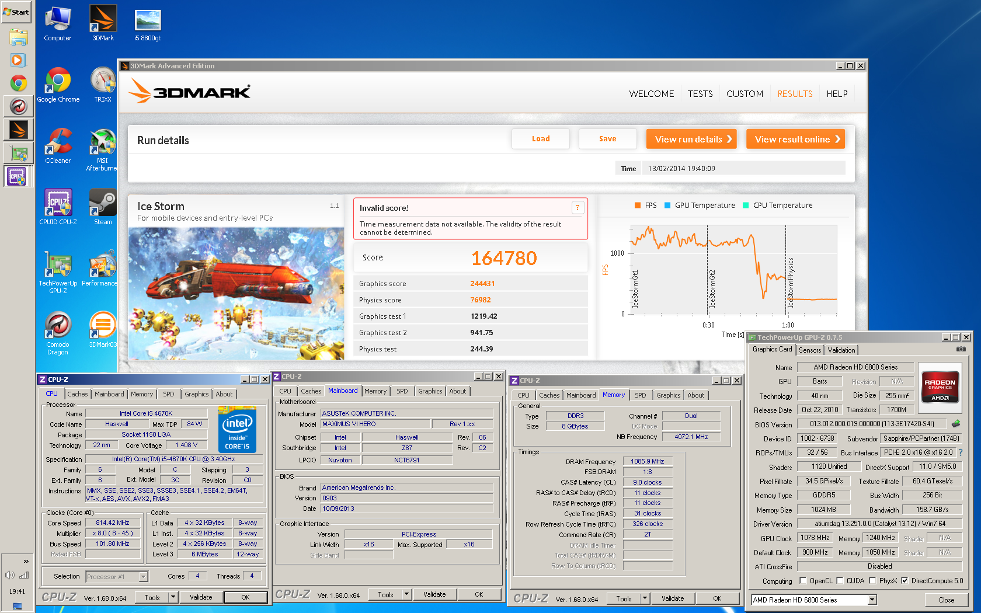Open the GPU selection dropdown in GPU-Z
The image size is (981, 613).
pyautogui.click(x=872, y=600)
